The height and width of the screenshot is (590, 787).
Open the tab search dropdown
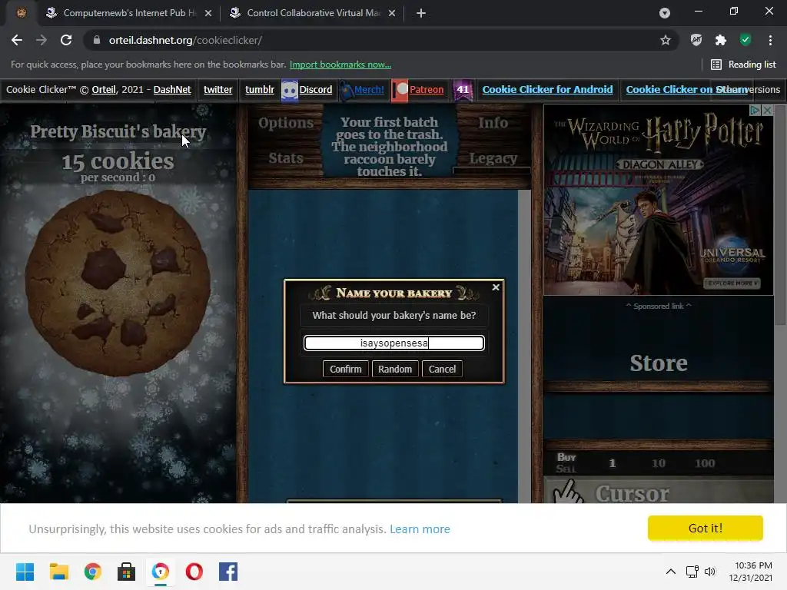pyautogui.click(x=665, y=13)
